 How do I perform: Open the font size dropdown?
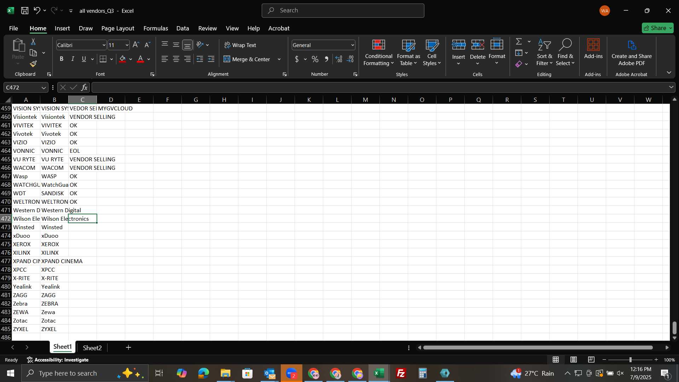(127, 45)
